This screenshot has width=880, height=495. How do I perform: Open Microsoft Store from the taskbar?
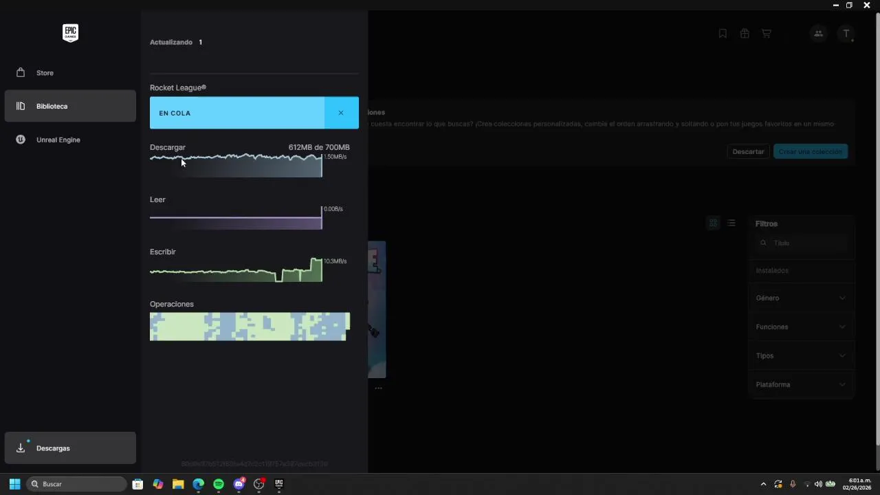[137, 484]
